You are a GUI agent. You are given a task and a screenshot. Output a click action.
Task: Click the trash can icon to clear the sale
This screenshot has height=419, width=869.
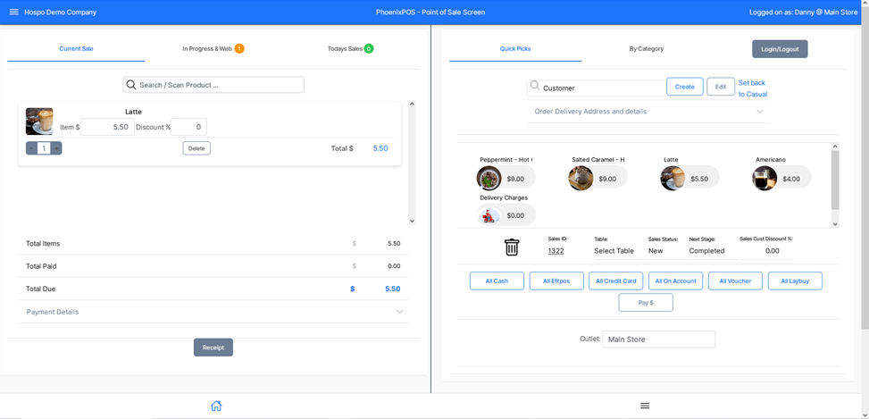(511, 247)
